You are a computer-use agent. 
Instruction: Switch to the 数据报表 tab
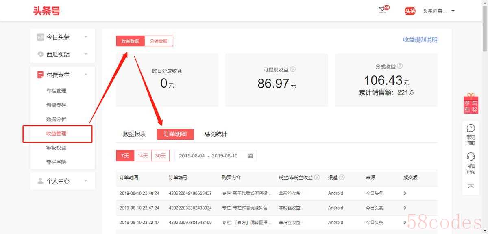[x=134, y=134]
